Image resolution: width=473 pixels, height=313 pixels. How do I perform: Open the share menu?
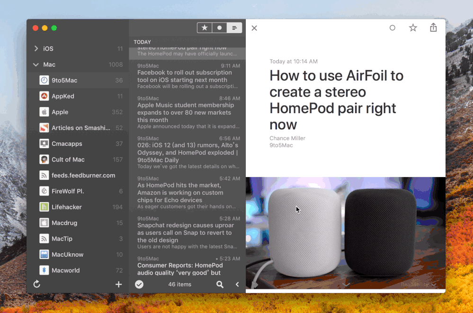pos(433,27)
